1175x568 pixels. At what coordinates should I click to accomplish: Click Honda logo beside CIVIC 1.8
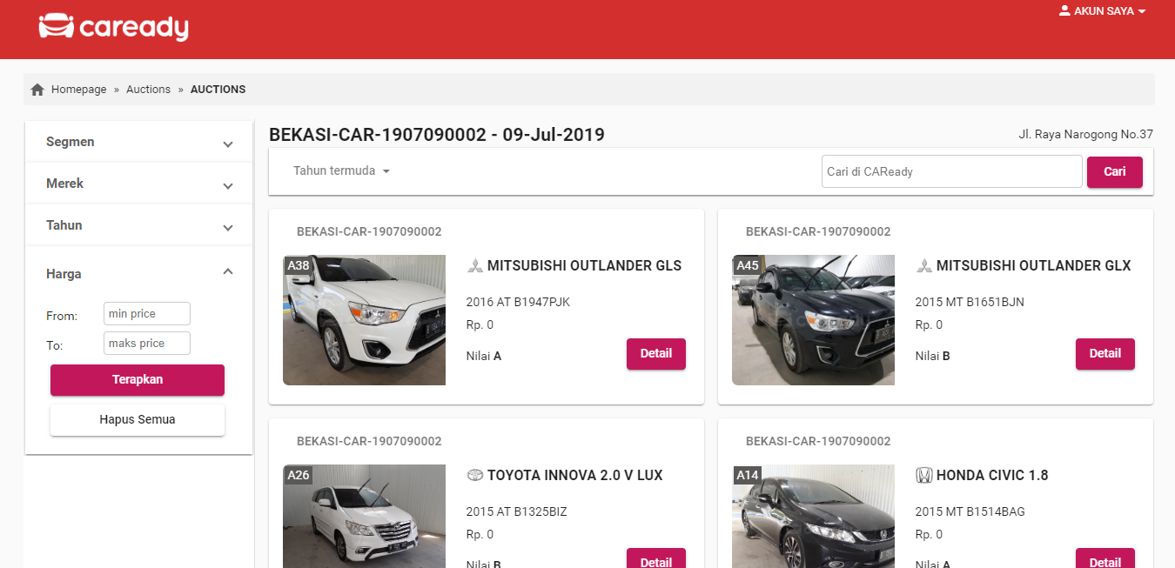click(923, 476)
